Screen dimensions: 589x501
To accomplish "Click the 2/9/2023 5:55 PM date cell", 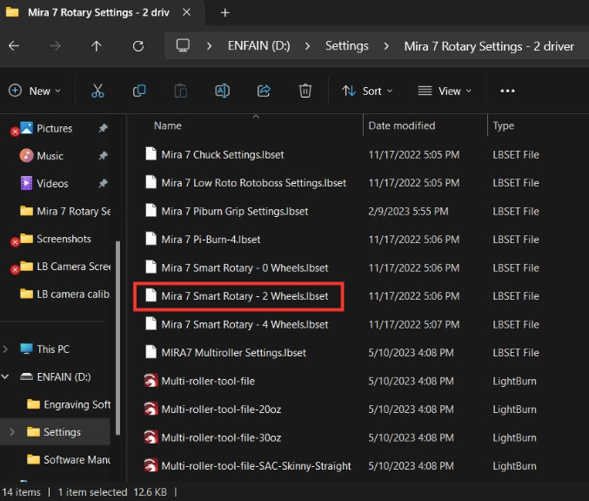I will [408, 211].
